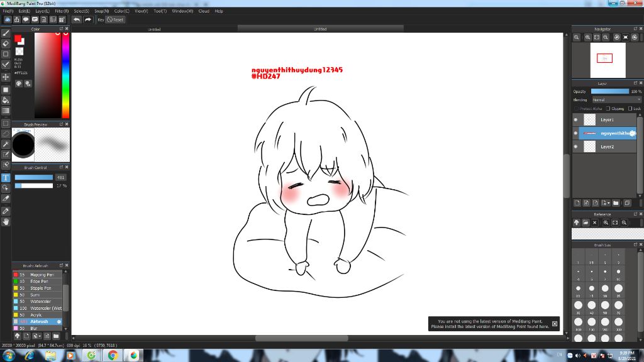The height and width of the screenshot is (362, 644).
Task: Open the nguyenthithu layer settings gear
Action: [633, 133]
